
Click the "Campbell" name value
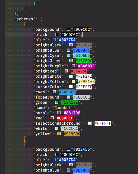coord(64,108)
